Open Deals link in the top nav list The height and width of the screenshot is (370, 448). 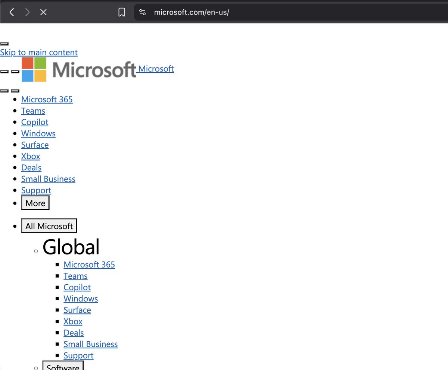(x=31, y=168)
